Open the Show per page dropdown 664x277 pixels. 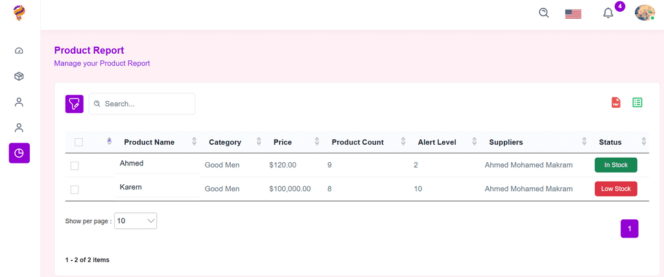tap(136, 221)
